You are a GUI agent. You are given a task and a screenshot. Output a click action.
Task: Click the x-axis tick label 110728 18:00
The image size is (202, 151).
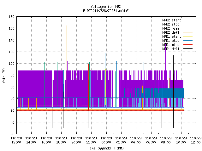pyautogui.click(x=61, y=140)
